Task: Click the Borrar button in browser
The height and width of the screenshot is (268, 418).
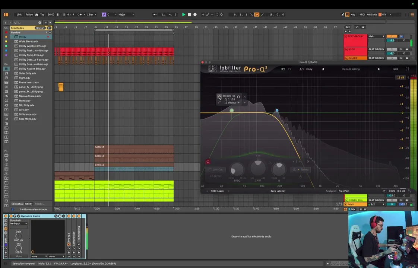Action: 40,28
